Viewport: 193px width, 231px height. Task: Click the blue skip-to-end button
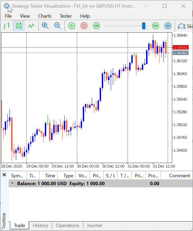tap(168, 26)
